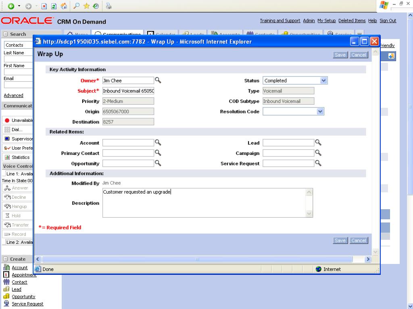Click the Supervisor monitor icon
Screen dimensions: 413x309
click(x=7, y=139)
